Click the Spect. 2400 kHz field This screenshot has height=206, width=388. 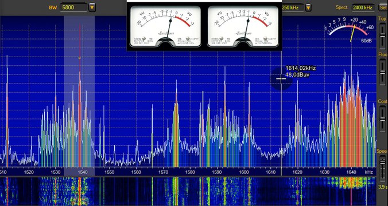363,7
